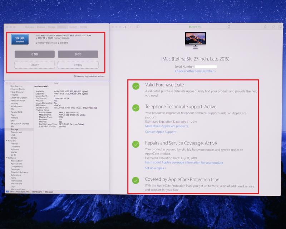This screenshot has height=229, width=286.
Task: Select the Memory tab in About This Mac
Action: click(x=62, y=27)
